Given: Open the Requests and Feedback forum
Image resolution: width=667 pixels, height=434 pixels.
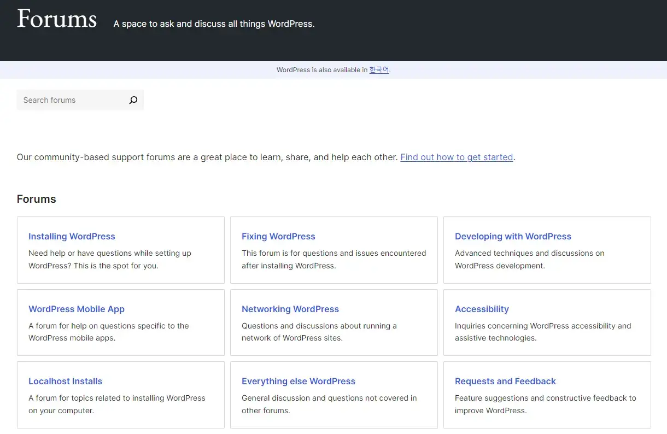Looking at the screenshot, I should point(505,382).
